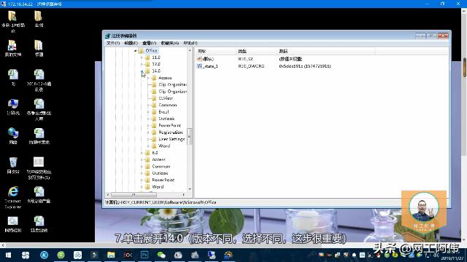
Task: Select the _state_1 DWORD value icon
Action: click(199, 66)
